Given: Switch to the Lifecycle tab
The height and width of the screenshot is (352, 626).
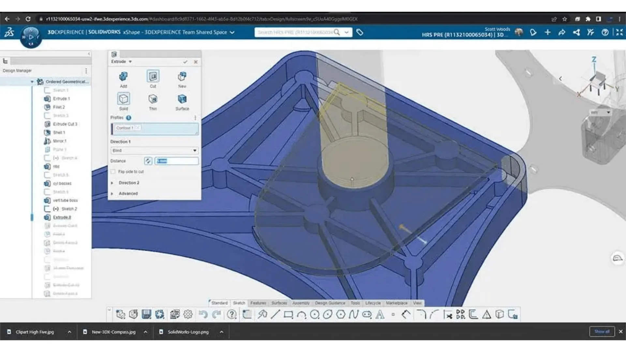Looking at the screenshot, I should pyautogui.click(x=373, y=303).
